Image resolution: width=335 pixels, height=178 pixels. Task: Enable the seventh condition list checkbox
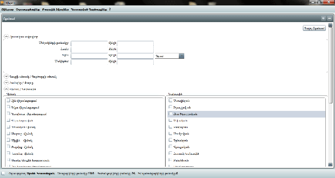point(8,140)
